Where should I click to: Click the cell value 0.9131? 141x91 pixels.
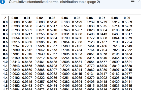point(90,74)
